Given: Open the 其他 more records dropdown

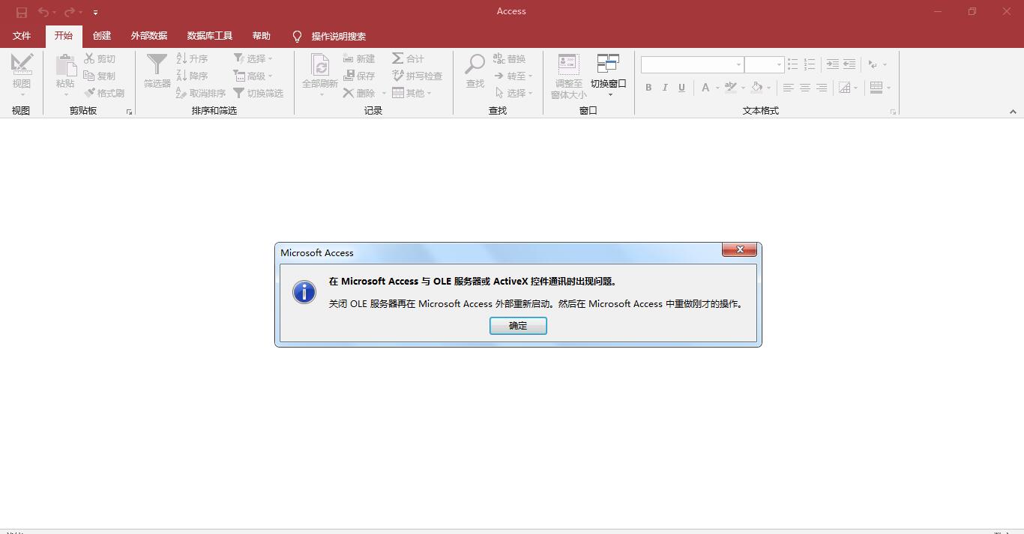Looking at the screenshot, I should click(x=412, y=93).
